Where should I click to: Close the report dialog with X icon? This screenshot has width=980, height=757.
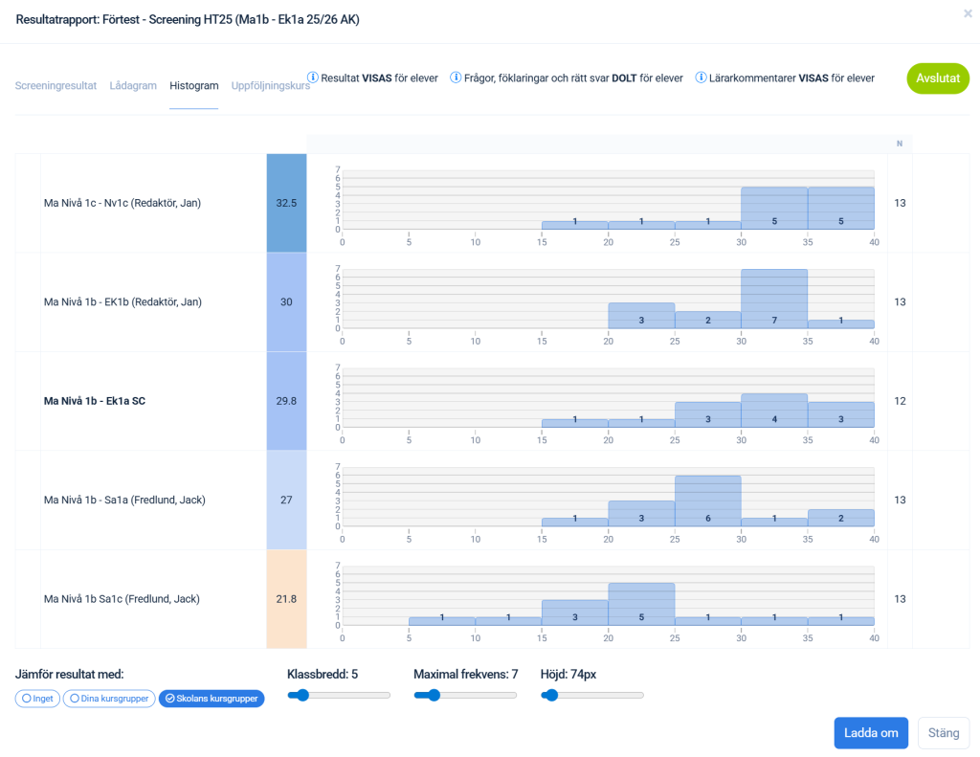[x=968, y=13]
